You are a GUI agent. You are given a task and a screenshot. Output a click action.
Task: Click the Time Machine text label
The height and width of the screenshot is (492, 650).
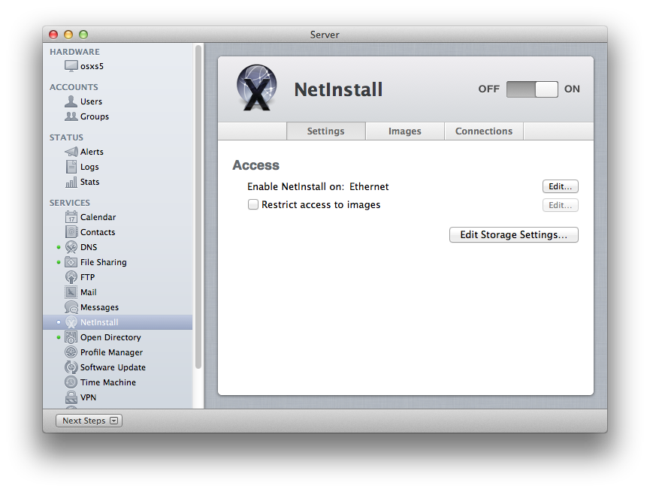pos(108,382)
